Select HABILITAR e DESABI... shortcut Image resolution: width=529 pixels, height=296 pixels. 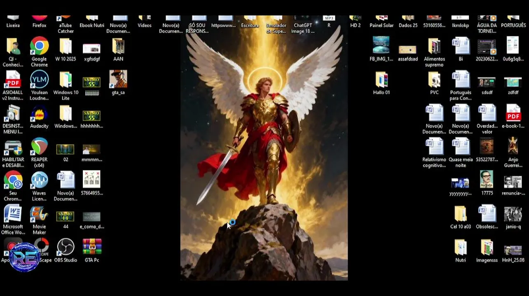click(x=13, y=147)
